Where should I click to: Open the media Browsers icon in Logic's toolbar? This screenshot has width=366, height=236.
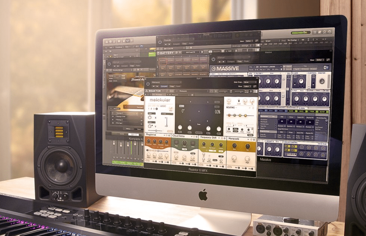pyautogui.click(x=330, y=32)
